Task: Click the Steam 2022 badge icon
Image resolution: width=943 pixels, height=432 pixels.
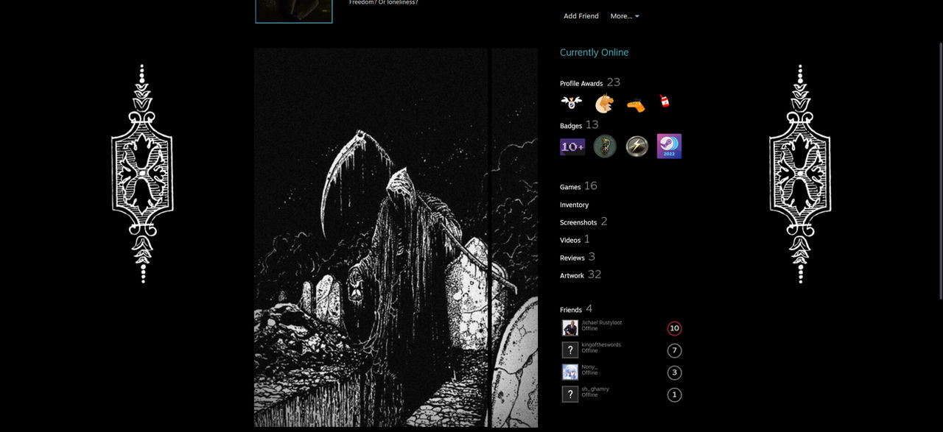Action: [670, 146]
